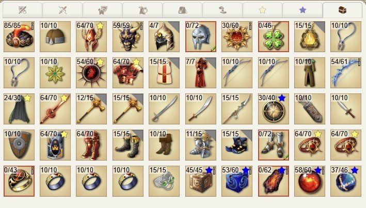Select the wooden round shield 10/10

[19, 145]
